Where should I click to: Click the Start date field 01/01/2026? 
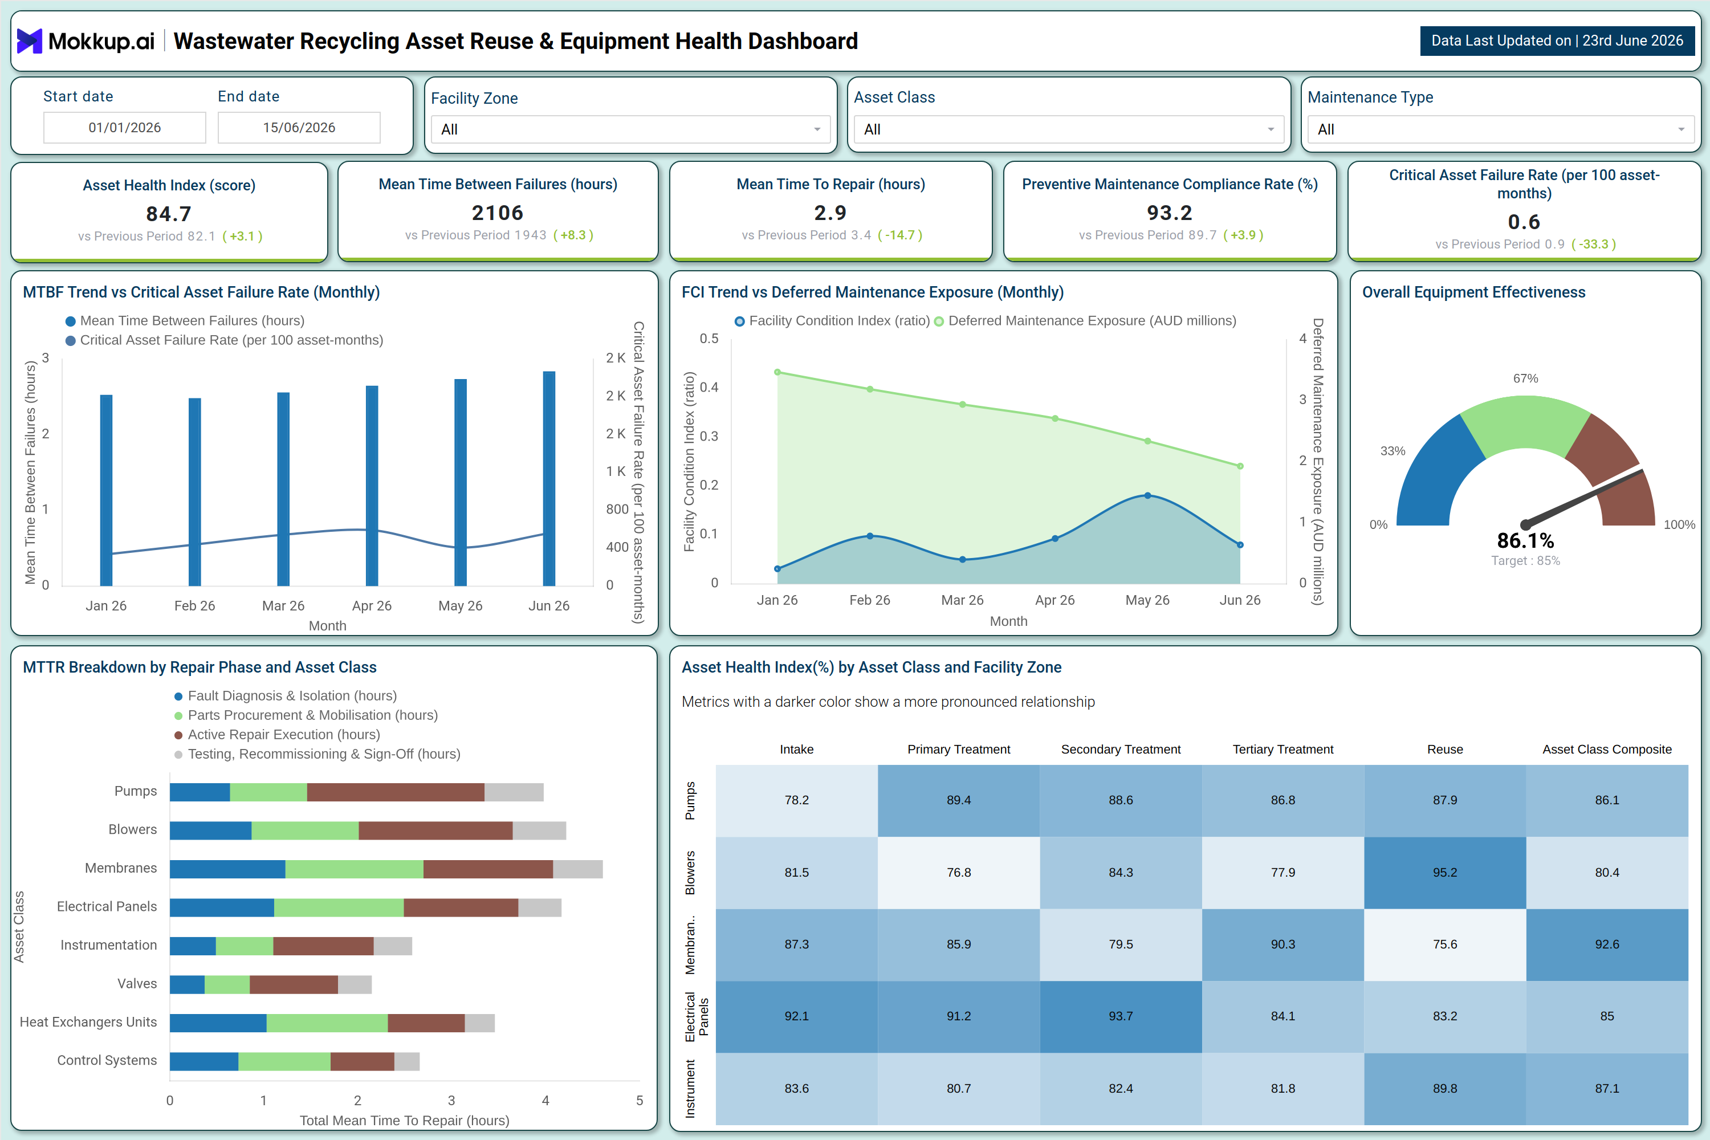pos(124,127)
